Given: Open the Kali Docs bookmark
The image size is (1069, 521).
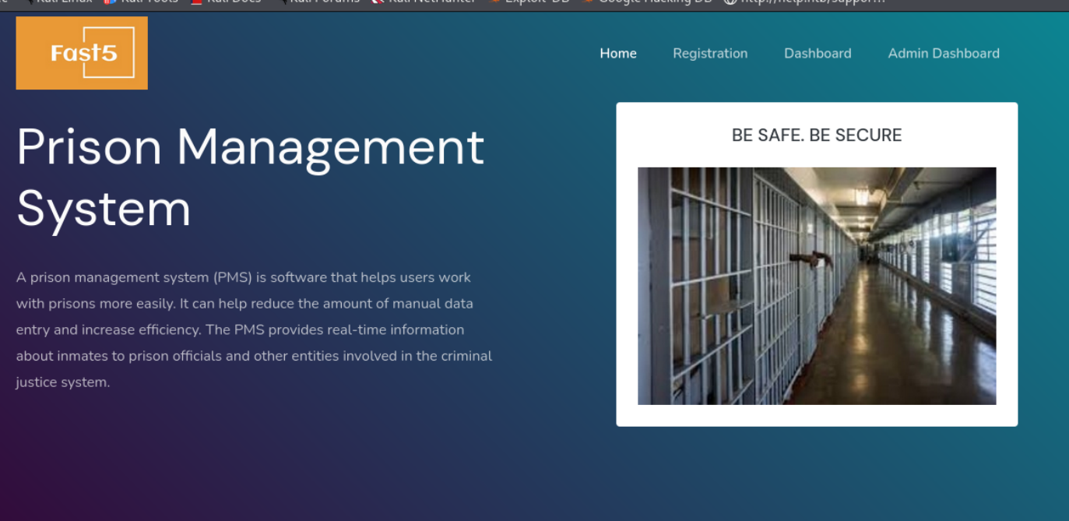Looking at the screenshot, I should pos(230,2).
